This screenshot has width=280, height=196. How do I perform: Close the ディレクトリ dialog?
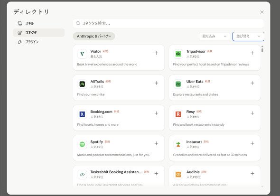coord(262,12)
